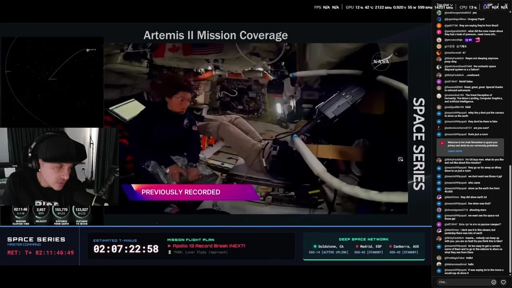512x288 pixels.
Task: Open pedroburckhardt7686's avatar
Action: [439, 67]
